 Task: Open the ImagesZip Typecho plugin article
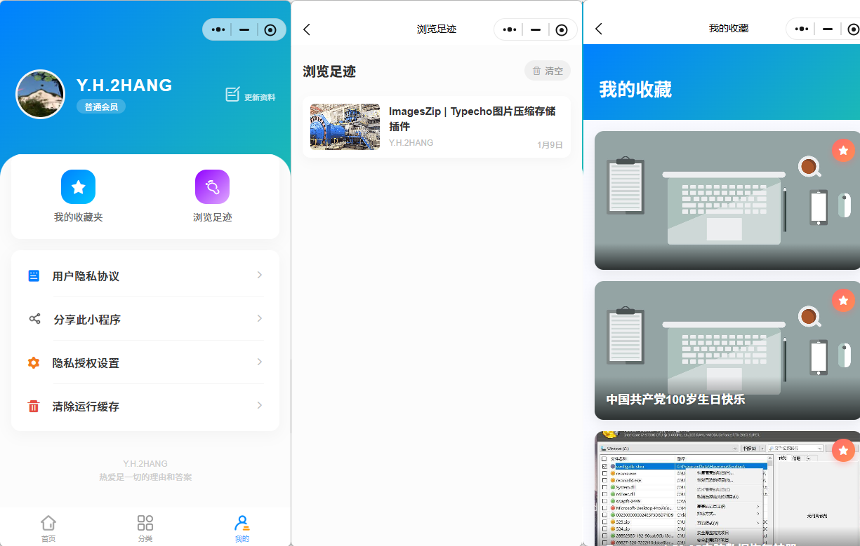pyautogui.click(x=435, y=126)
